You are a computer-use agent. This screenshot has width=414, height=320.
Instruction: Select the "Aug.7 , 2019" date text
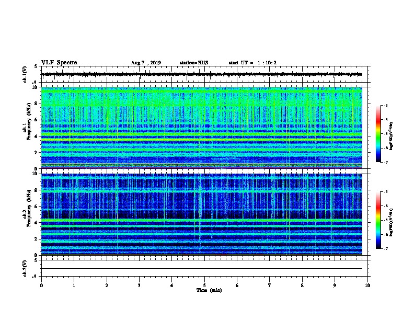pos(146,63)
